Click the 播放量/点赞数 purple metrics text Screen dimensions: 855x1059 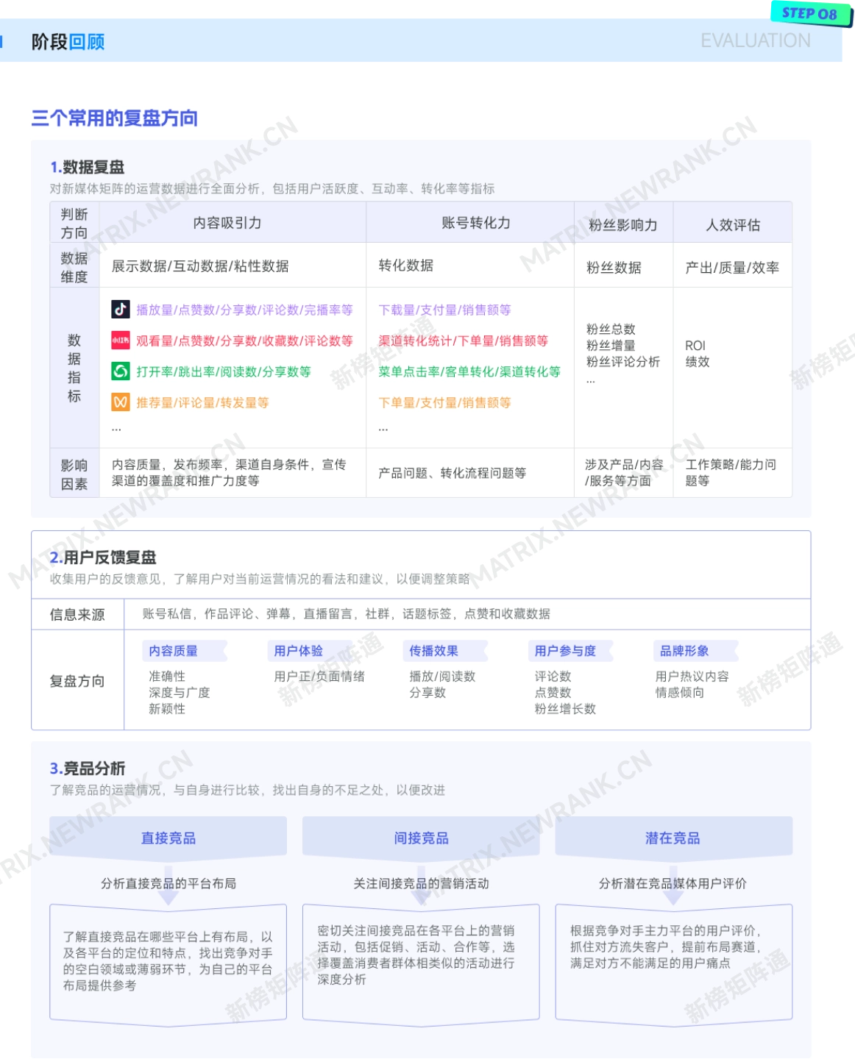click(244, 310)
